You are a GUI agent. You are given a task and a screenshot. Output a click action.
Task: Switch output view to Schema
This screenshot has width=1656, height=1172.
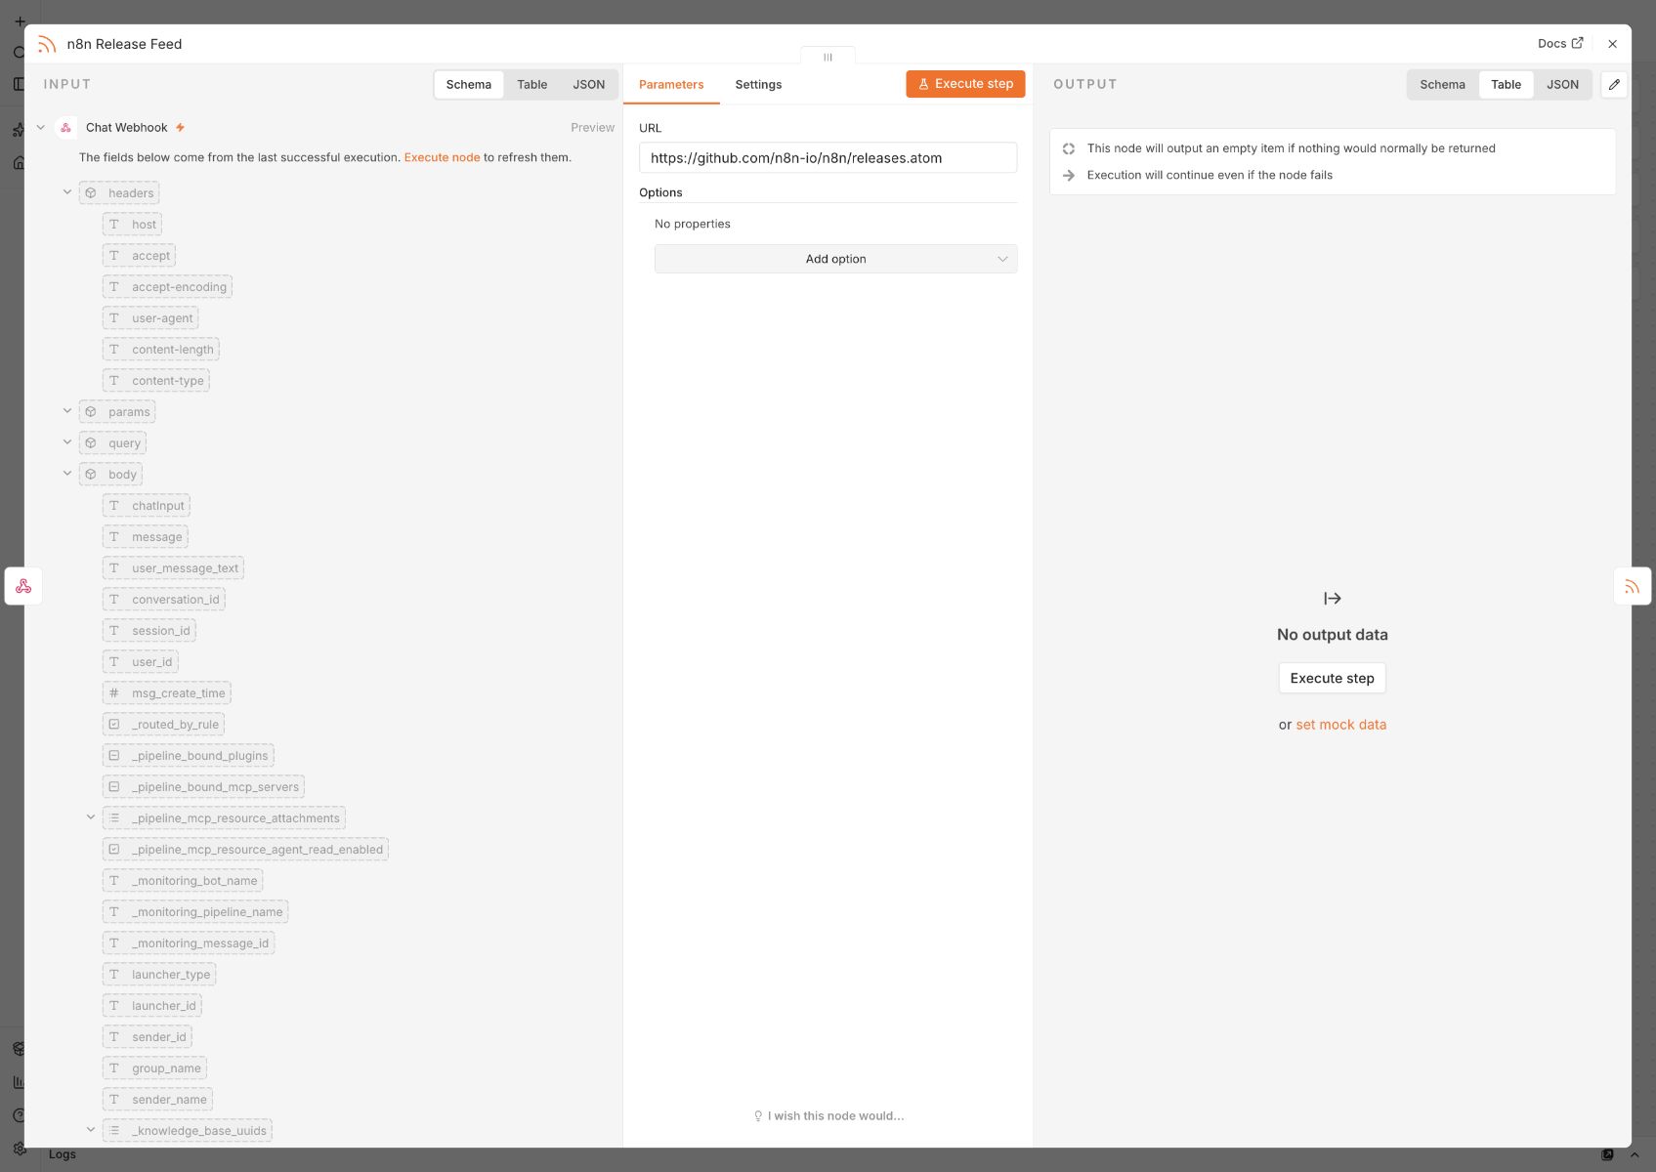(1442, 85)
